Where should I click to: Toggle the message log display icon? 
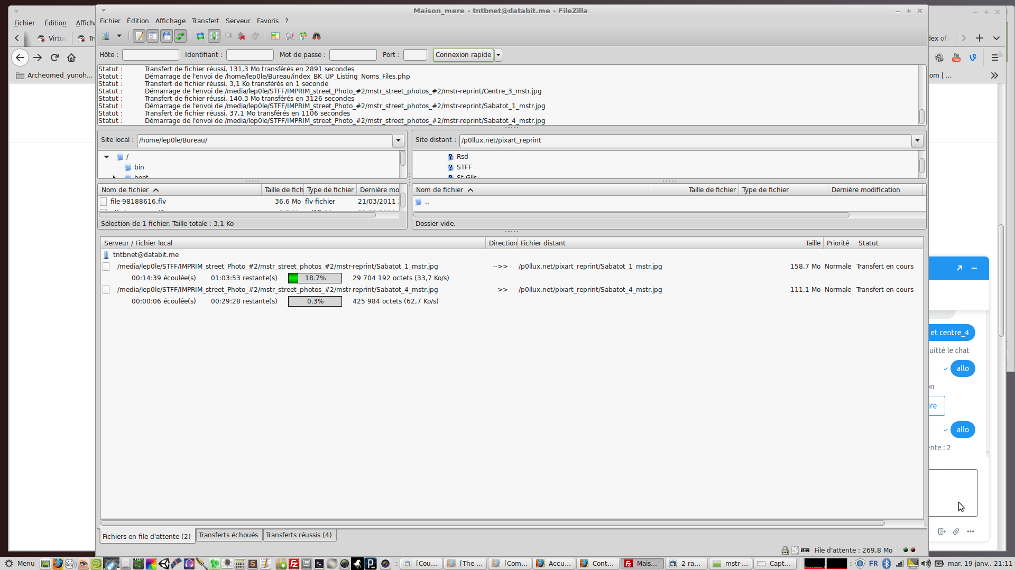tap(139, 36)
